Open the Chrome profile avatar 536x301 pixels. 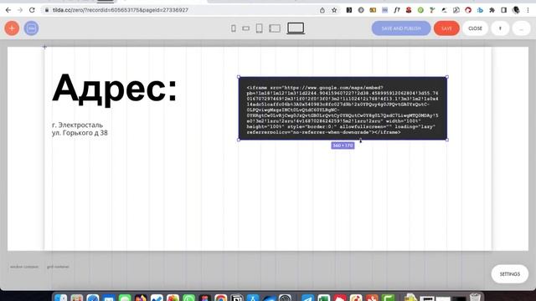click(516, 10)
